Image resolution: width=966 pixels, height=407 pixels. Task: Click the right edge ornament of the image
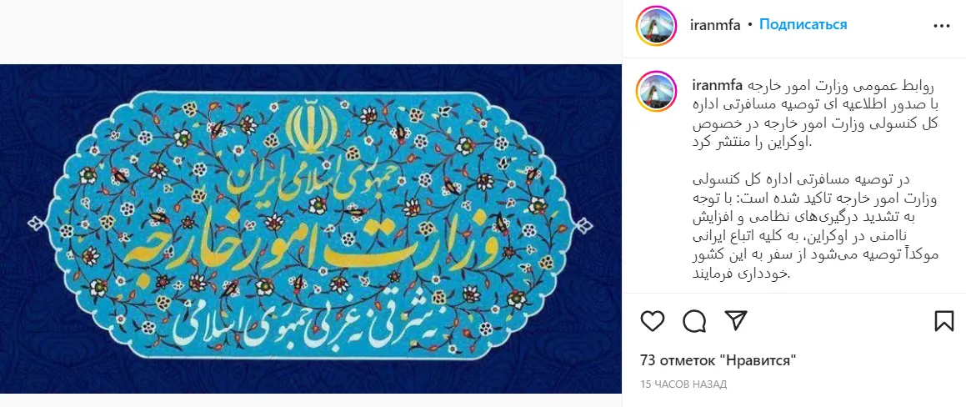tap(583, 225)
